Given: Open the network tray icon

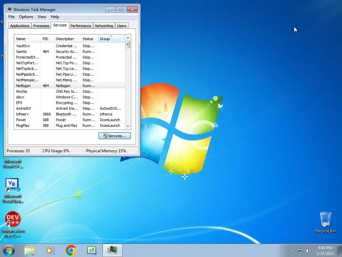Looking at the screenshot, I should pos(300,251).
